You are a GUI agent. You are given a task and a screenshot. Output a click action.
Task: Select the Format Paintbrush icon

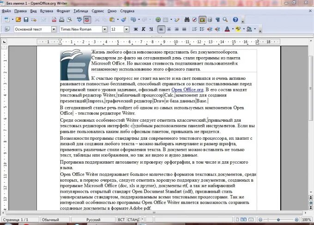click(124, 20)
